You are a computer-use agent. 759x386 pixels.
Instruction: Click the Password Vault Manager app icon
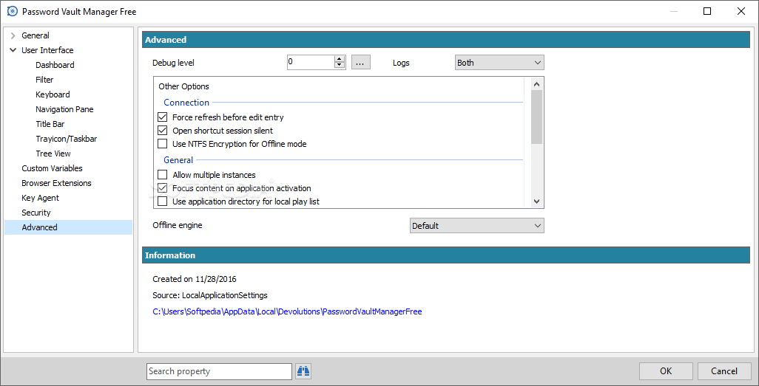13,11
